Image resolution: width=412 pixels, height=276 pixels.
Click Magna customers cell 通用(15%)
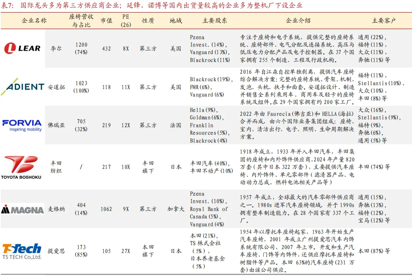(x=374, y=209)
